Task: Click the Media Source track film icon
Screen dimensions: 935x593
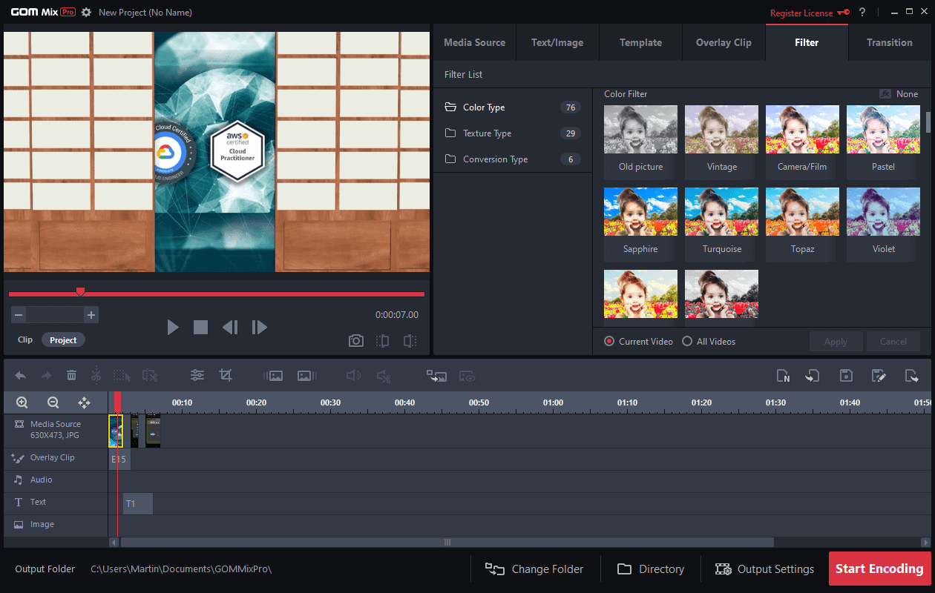Action: pos(19,424)
